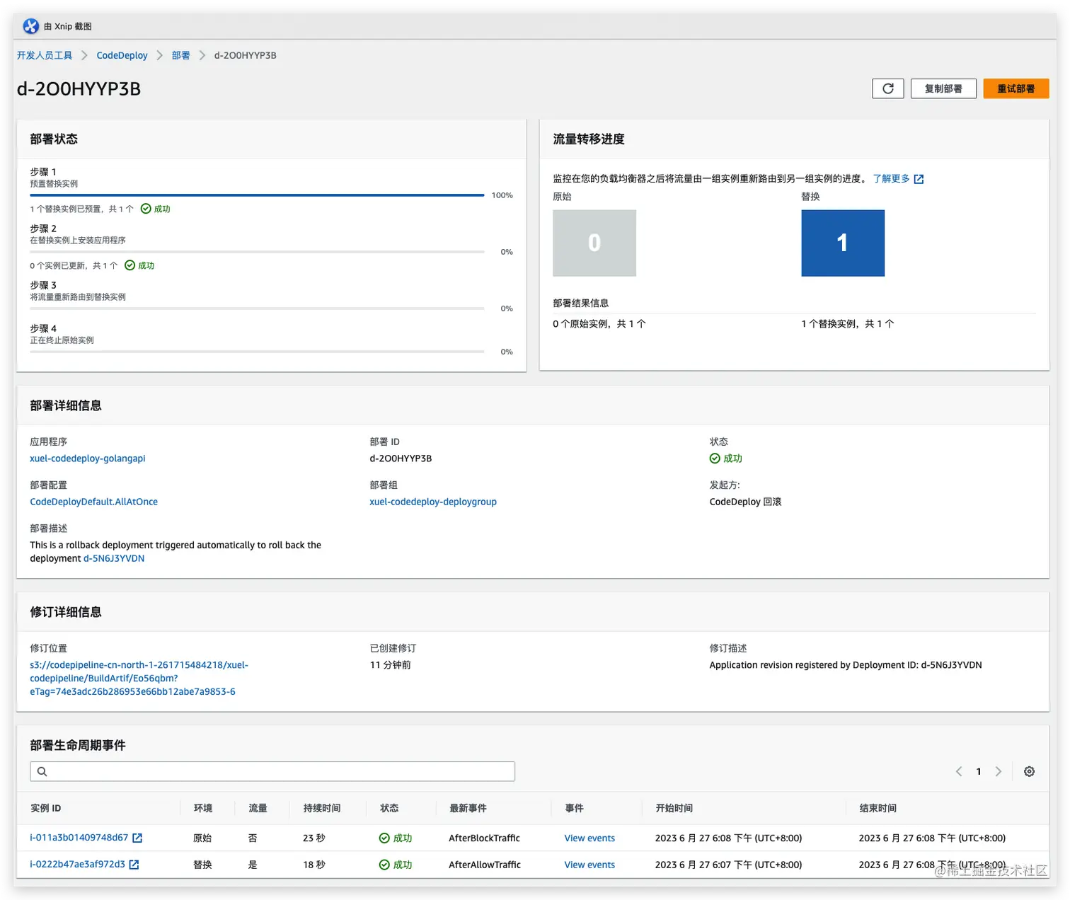1070x900 pixels.
Task: Click the 0 个原始实例，共 1 个 result text
Action: click(x=599, y=323)
